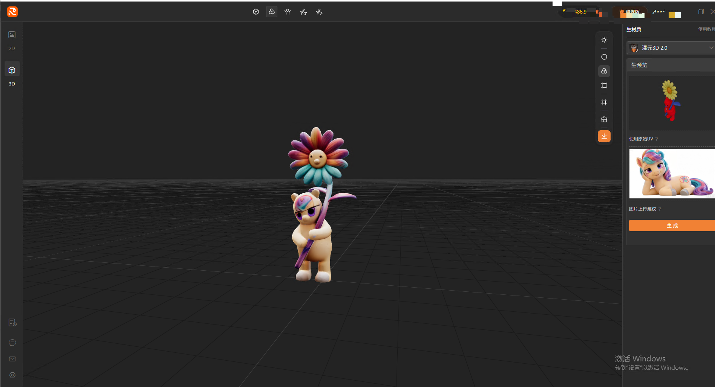Open the toolbox icon in viewport toolbar
Image resolution: width=715 pixels, height=387 pixels.
(604, 119)
